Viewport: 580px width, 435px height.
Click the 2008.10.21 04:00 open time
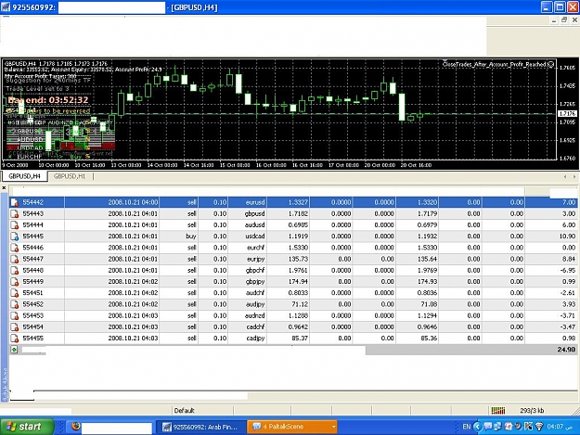point(133,202)
